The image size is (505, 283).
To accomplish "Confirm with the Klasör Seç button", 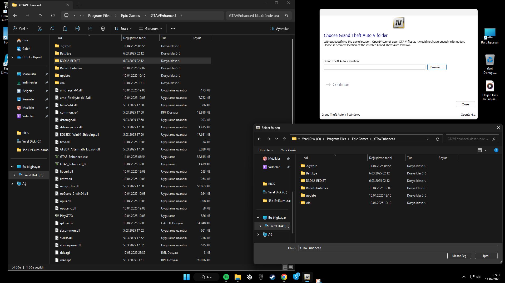I will click(459, 256).
